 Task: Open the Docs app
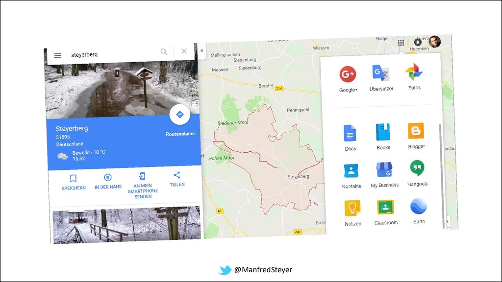click(x=350, y=138)
